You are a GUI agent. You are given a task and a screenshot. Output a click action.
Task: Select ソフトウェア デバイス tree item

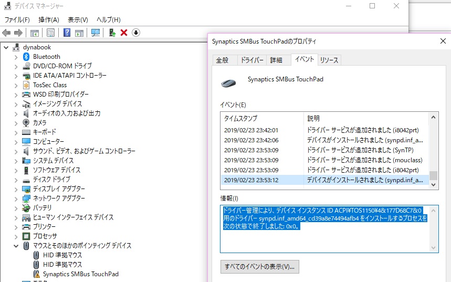coord(56,170)
